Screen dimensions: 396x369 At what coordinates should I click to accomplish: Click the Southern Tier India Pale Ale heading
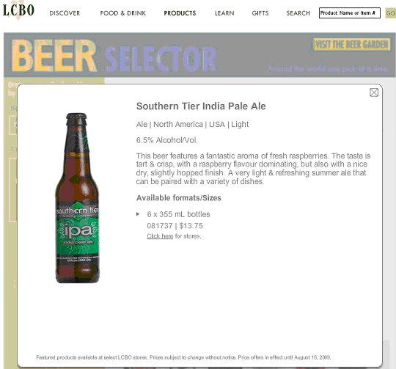[201, 106]
